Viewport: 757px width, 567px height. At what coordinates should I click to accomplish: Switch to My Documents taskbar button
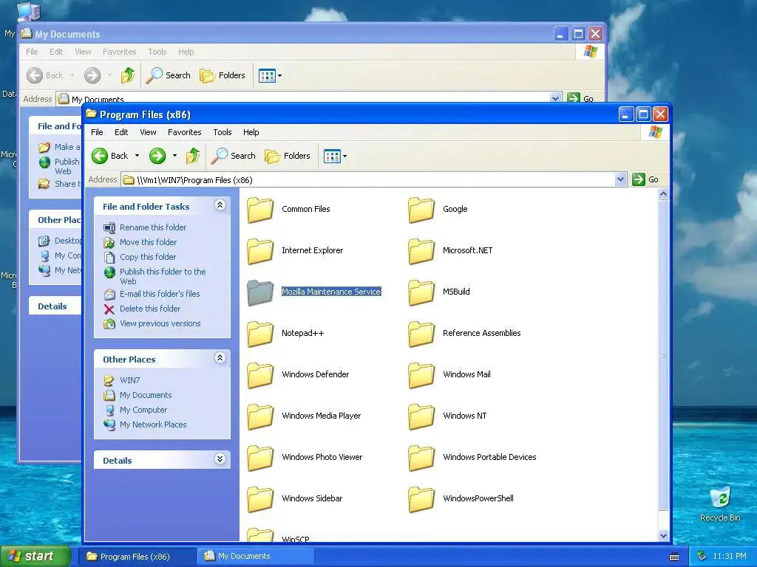[x=256, y=556]
